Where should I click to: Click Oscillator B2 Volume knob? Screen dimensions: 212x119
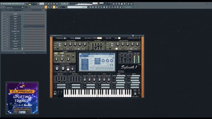click(x=118, y=44)
